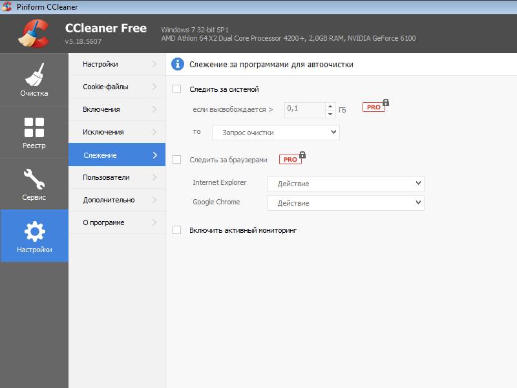Click the если высвобождается label

tap(233, 109)
